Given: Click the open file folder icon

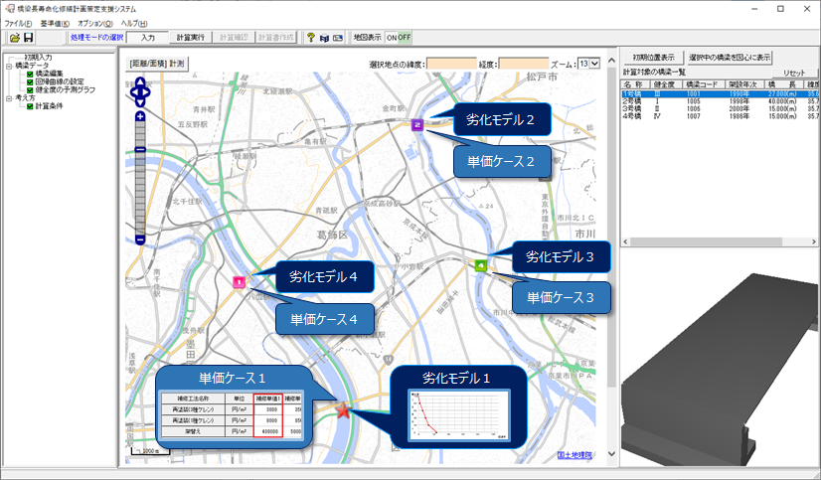Looking at the screenshot, I should pyautogui.click(x=15, y=38).
